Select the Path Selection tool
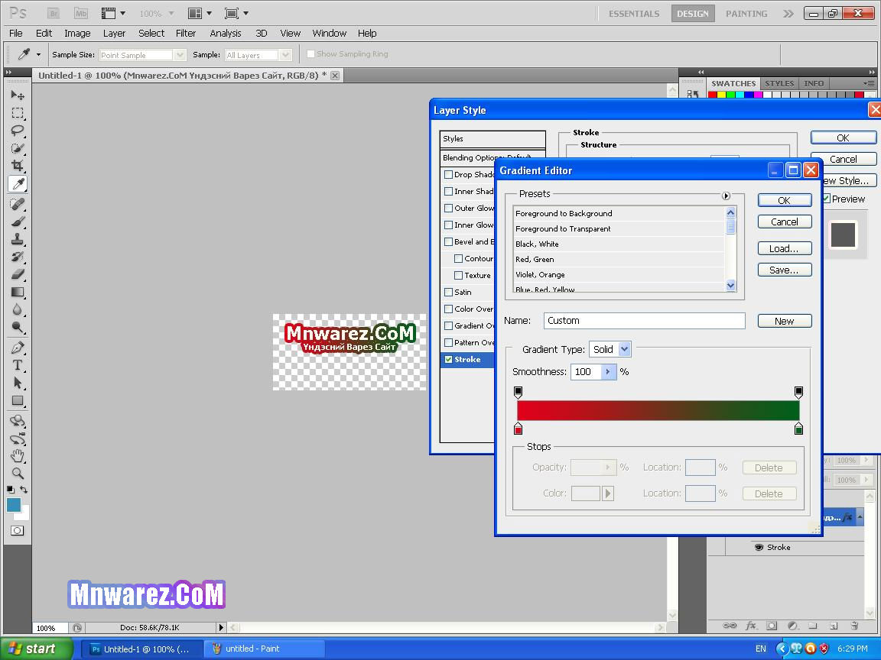The width and height of the screenshot is (881, 660). click(18, 383)
